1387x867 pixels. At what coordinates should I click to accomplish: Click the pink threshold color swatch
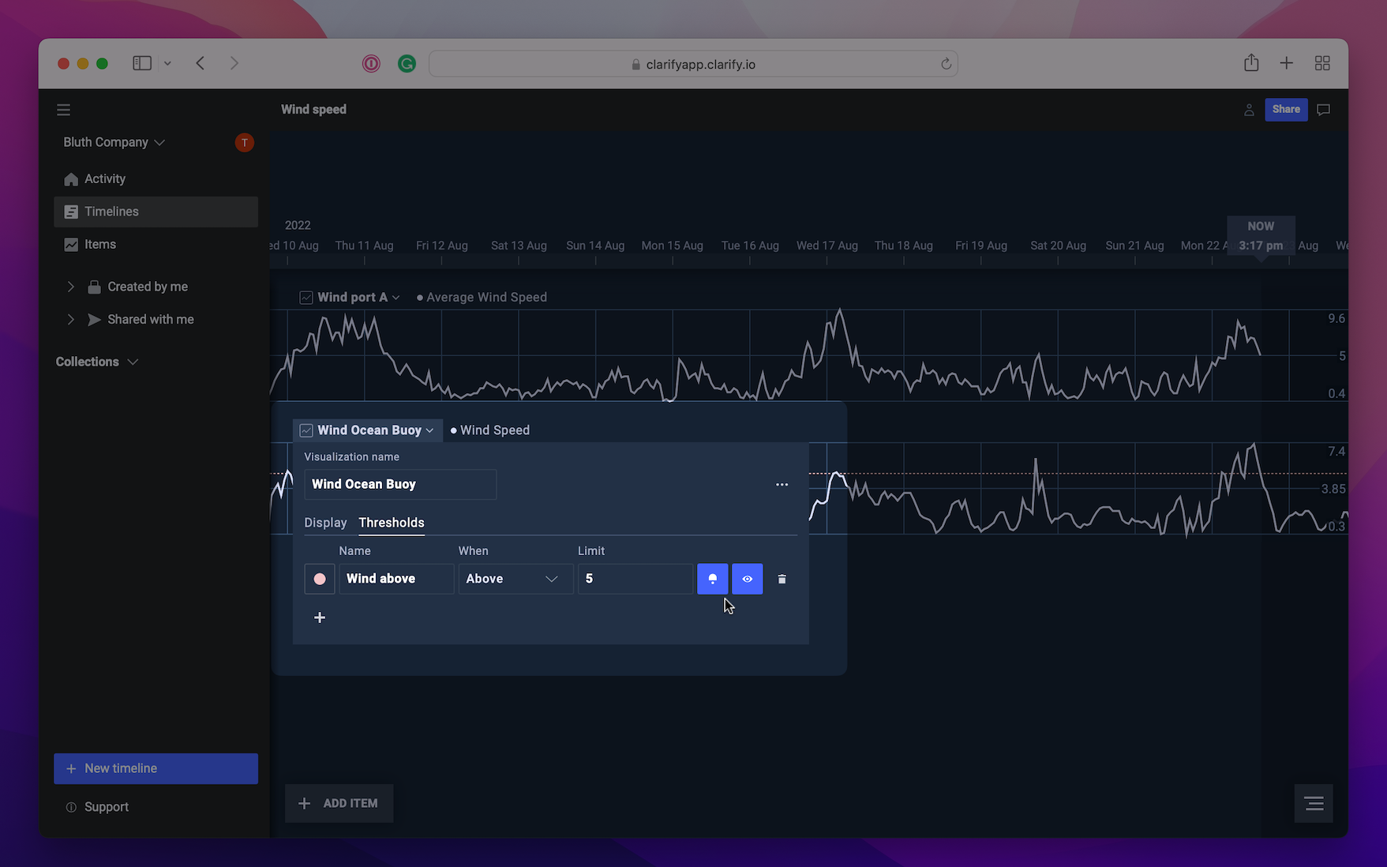click(x=320, y=579)
